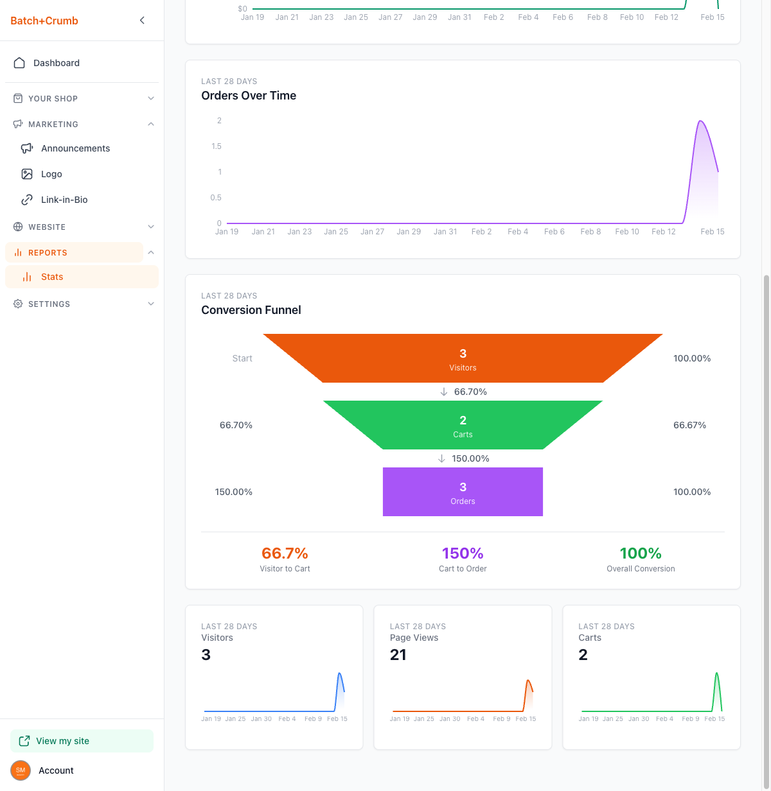This screenshot has width=771, height=791.
Task: Open the Batch+Crumb home link
Action: 44,21
